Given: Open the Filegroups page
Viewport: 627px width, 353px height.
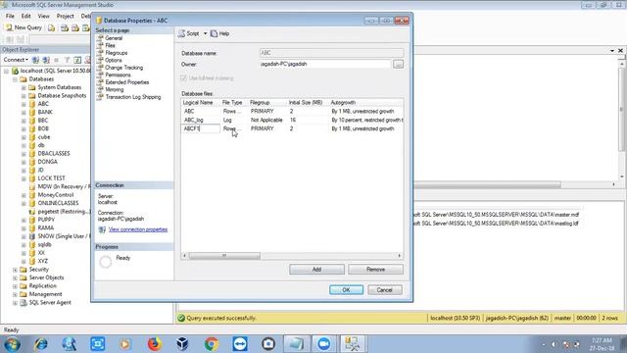Looking at the screenshot, I should 117,53.
